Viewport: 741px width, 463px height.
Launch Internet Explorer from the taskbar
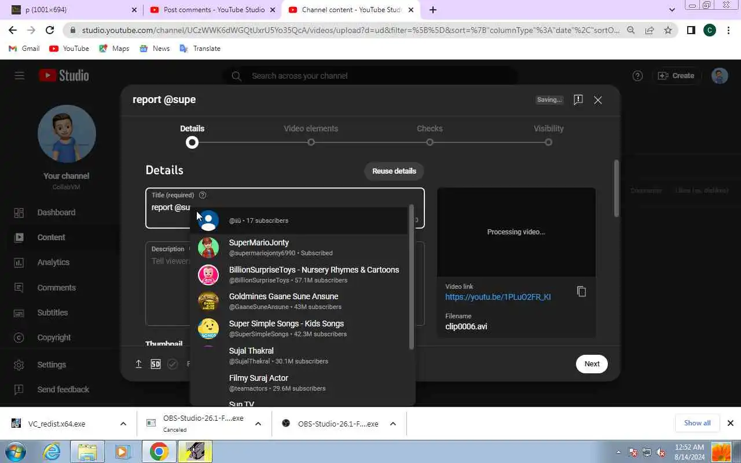[52, 451]
